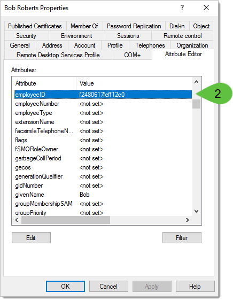Click the horizontal scrollbar thumb
233x301 pixels.
(x=66, y=220)
